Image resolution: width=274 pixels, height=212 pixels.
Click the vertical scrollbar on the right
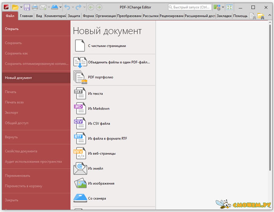[x=270, y=97]
